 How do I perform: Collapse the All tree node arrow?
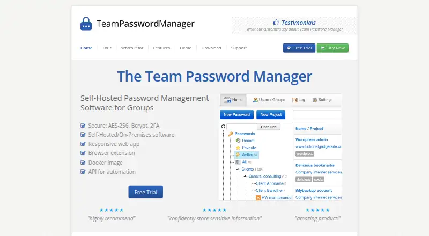click(231, 162)
